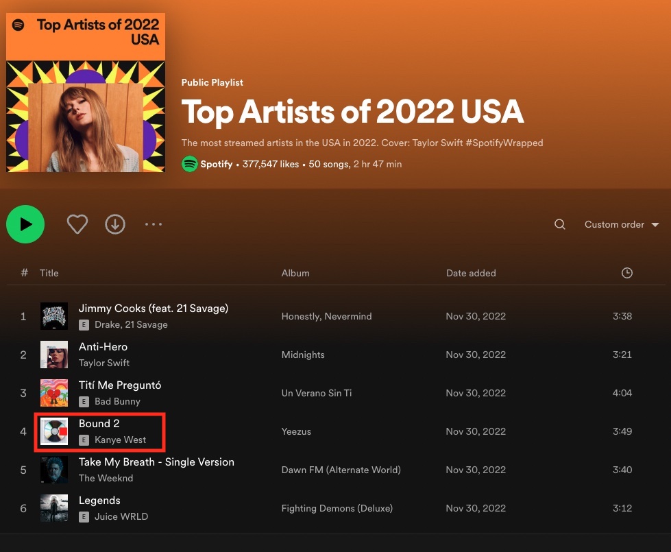Click the Album column header
The image size is (671, 552).
click(x=295, y=273)
